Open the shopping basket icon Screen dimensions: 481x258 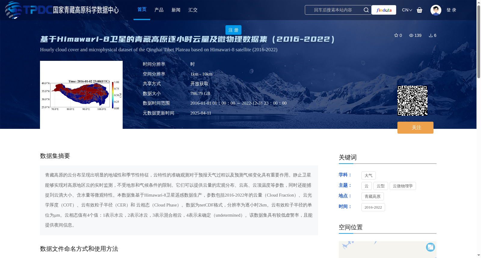click(x=420, y=10)
